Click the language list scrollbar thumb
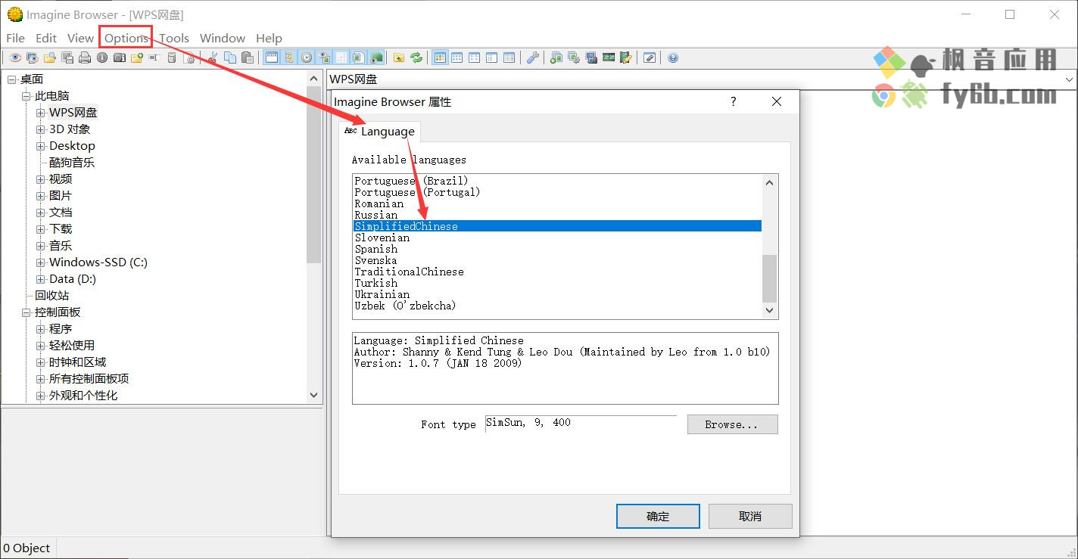The width and height of the screenshot is (1078, 559). pyautogui.click(x=770, y=278)
